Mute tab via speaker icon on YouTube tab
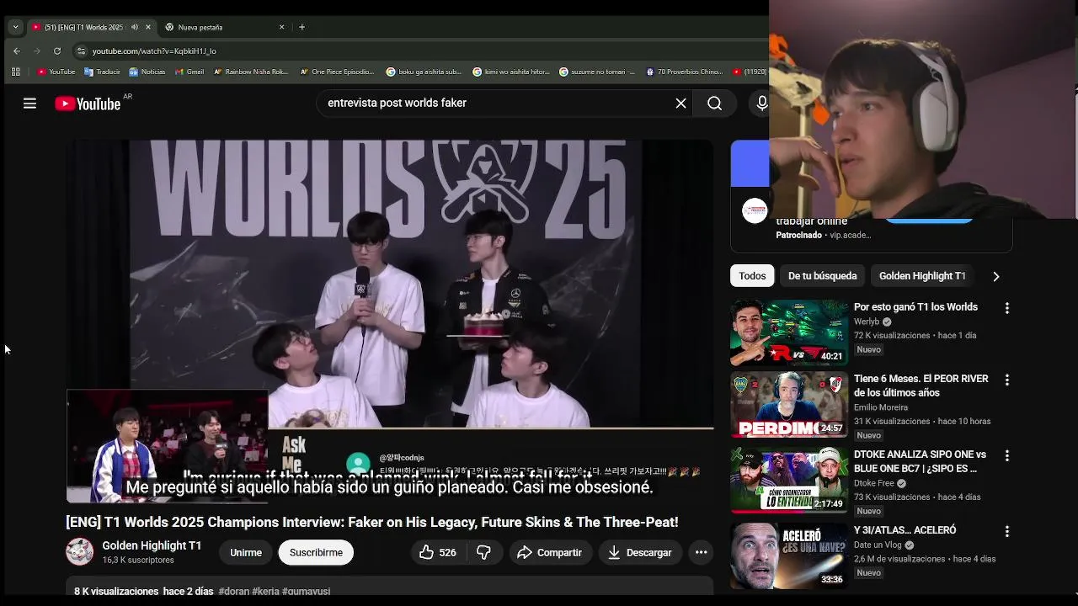This screenshot has width=1078, height=606. (x=135, y=27)
